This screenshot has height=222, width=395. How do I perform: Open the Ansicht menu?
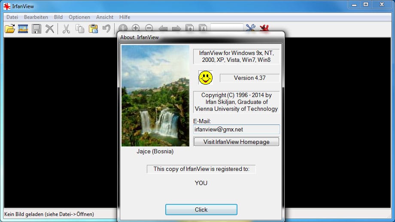[104, 17]
